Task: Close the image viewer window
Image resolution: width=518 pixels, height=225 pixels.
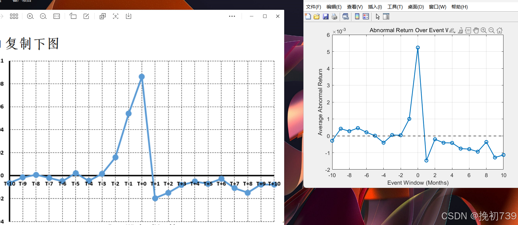Action: coord(278,16)
